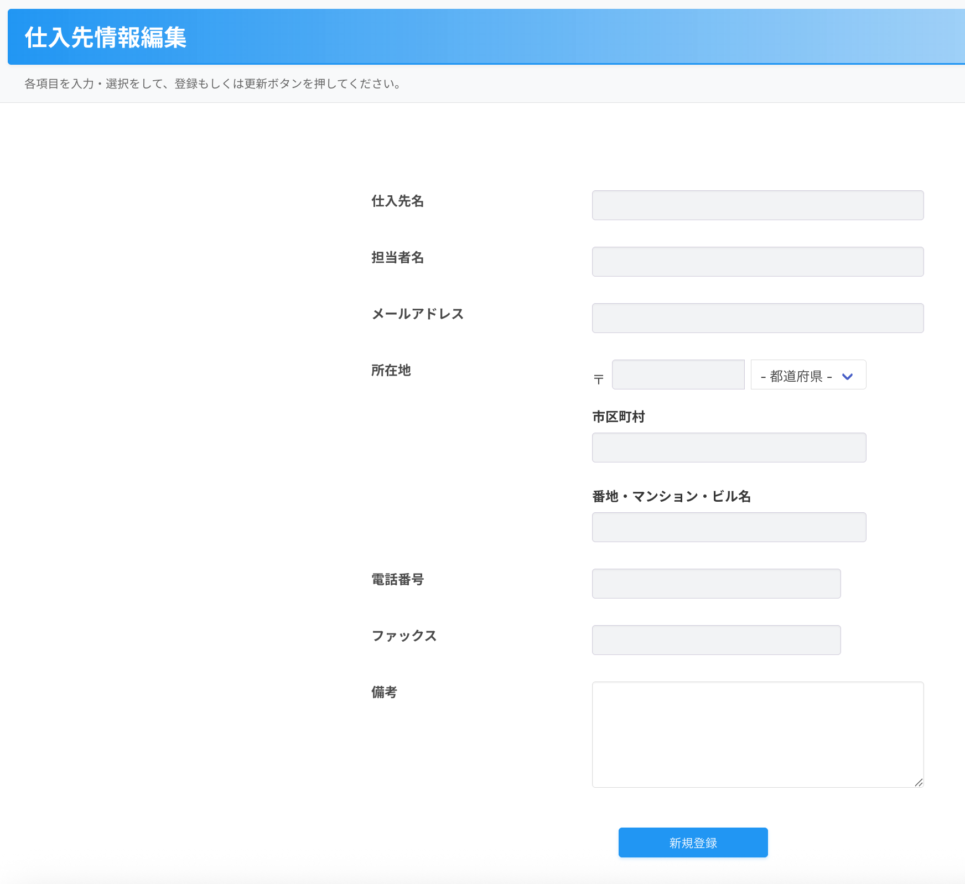This screenshot has width=965, height=884.
Task: Click the 市区町村 sub-label text
Action: point(618,417)
